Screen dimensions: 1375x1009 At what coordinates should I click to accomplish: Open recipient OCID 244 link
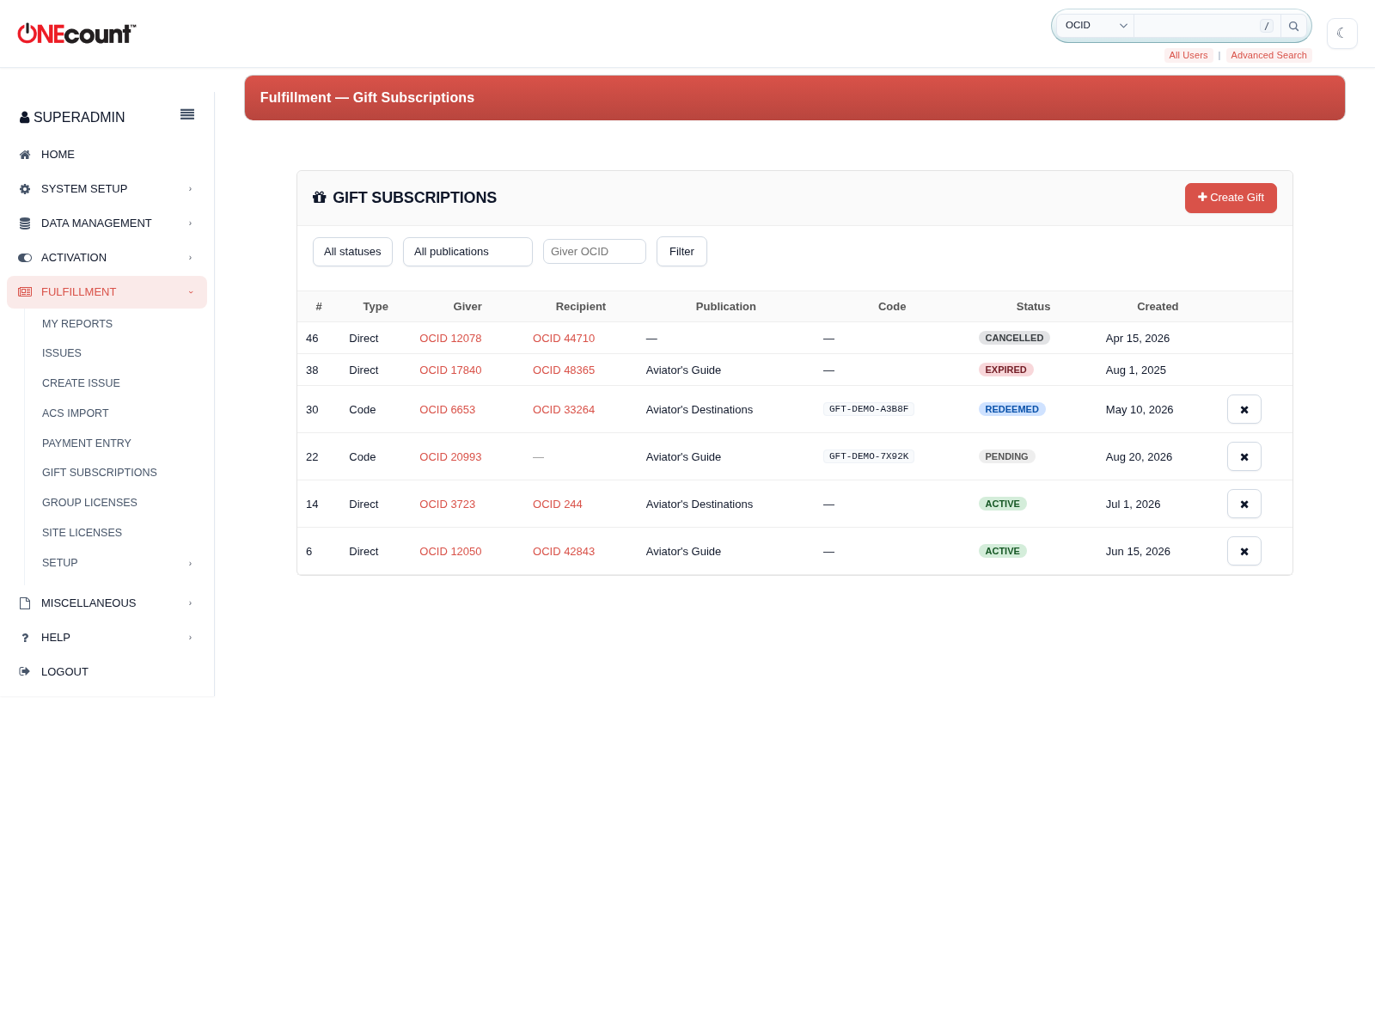point(558,504)
